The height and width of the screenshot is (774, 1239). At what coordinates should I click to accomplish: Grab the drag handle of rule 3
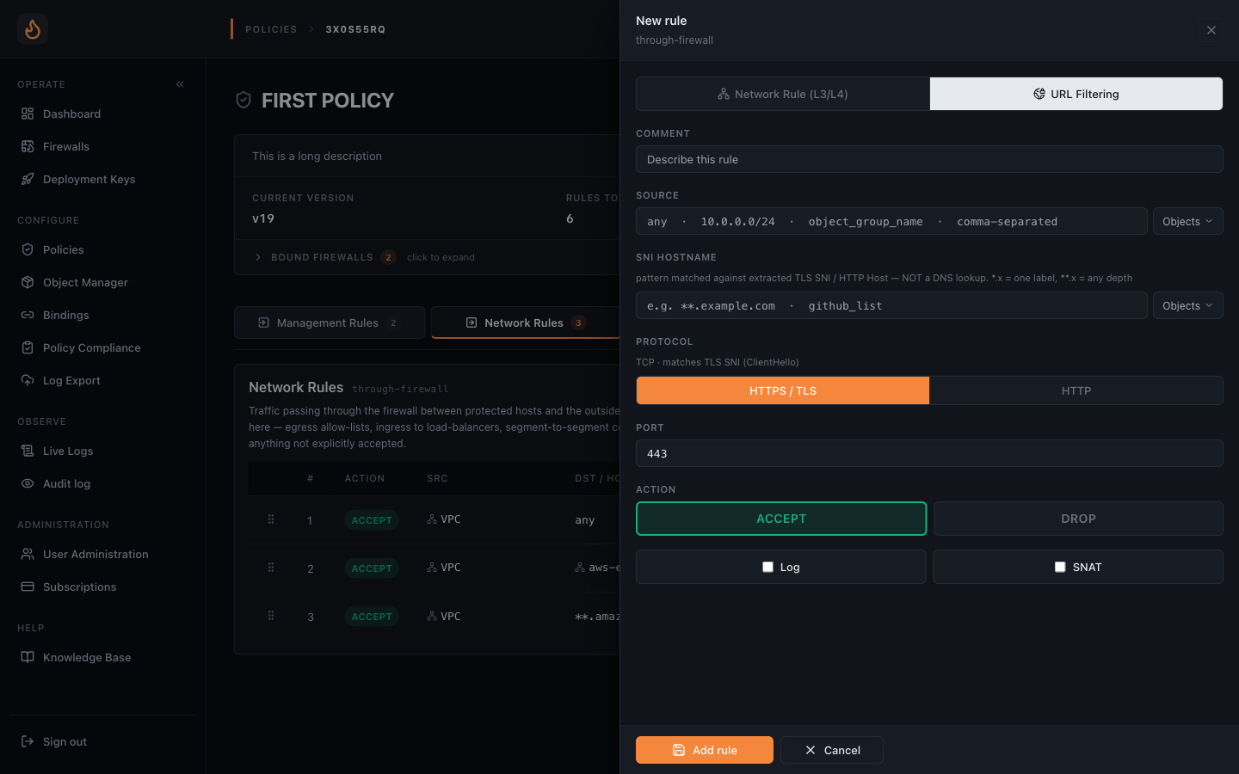click(x=271, y=616)
